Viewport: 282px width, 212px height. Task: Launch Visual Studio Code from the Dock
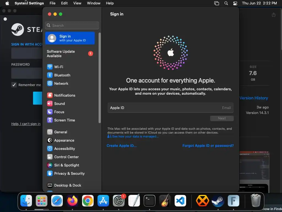180,201
